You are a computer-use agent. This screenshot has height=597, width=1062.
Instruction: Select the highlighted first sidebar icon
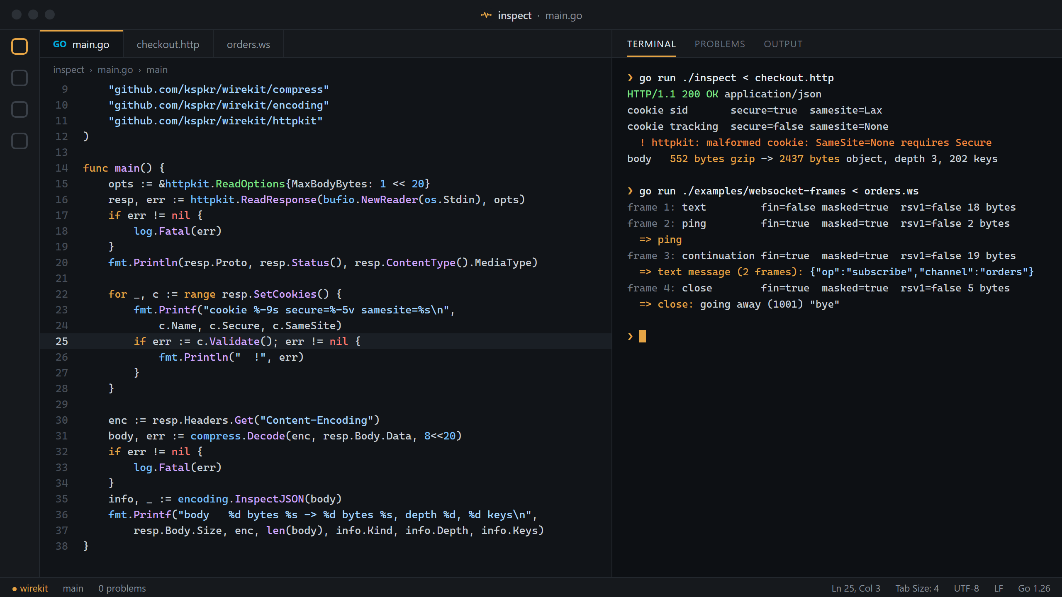pos(19,46)
